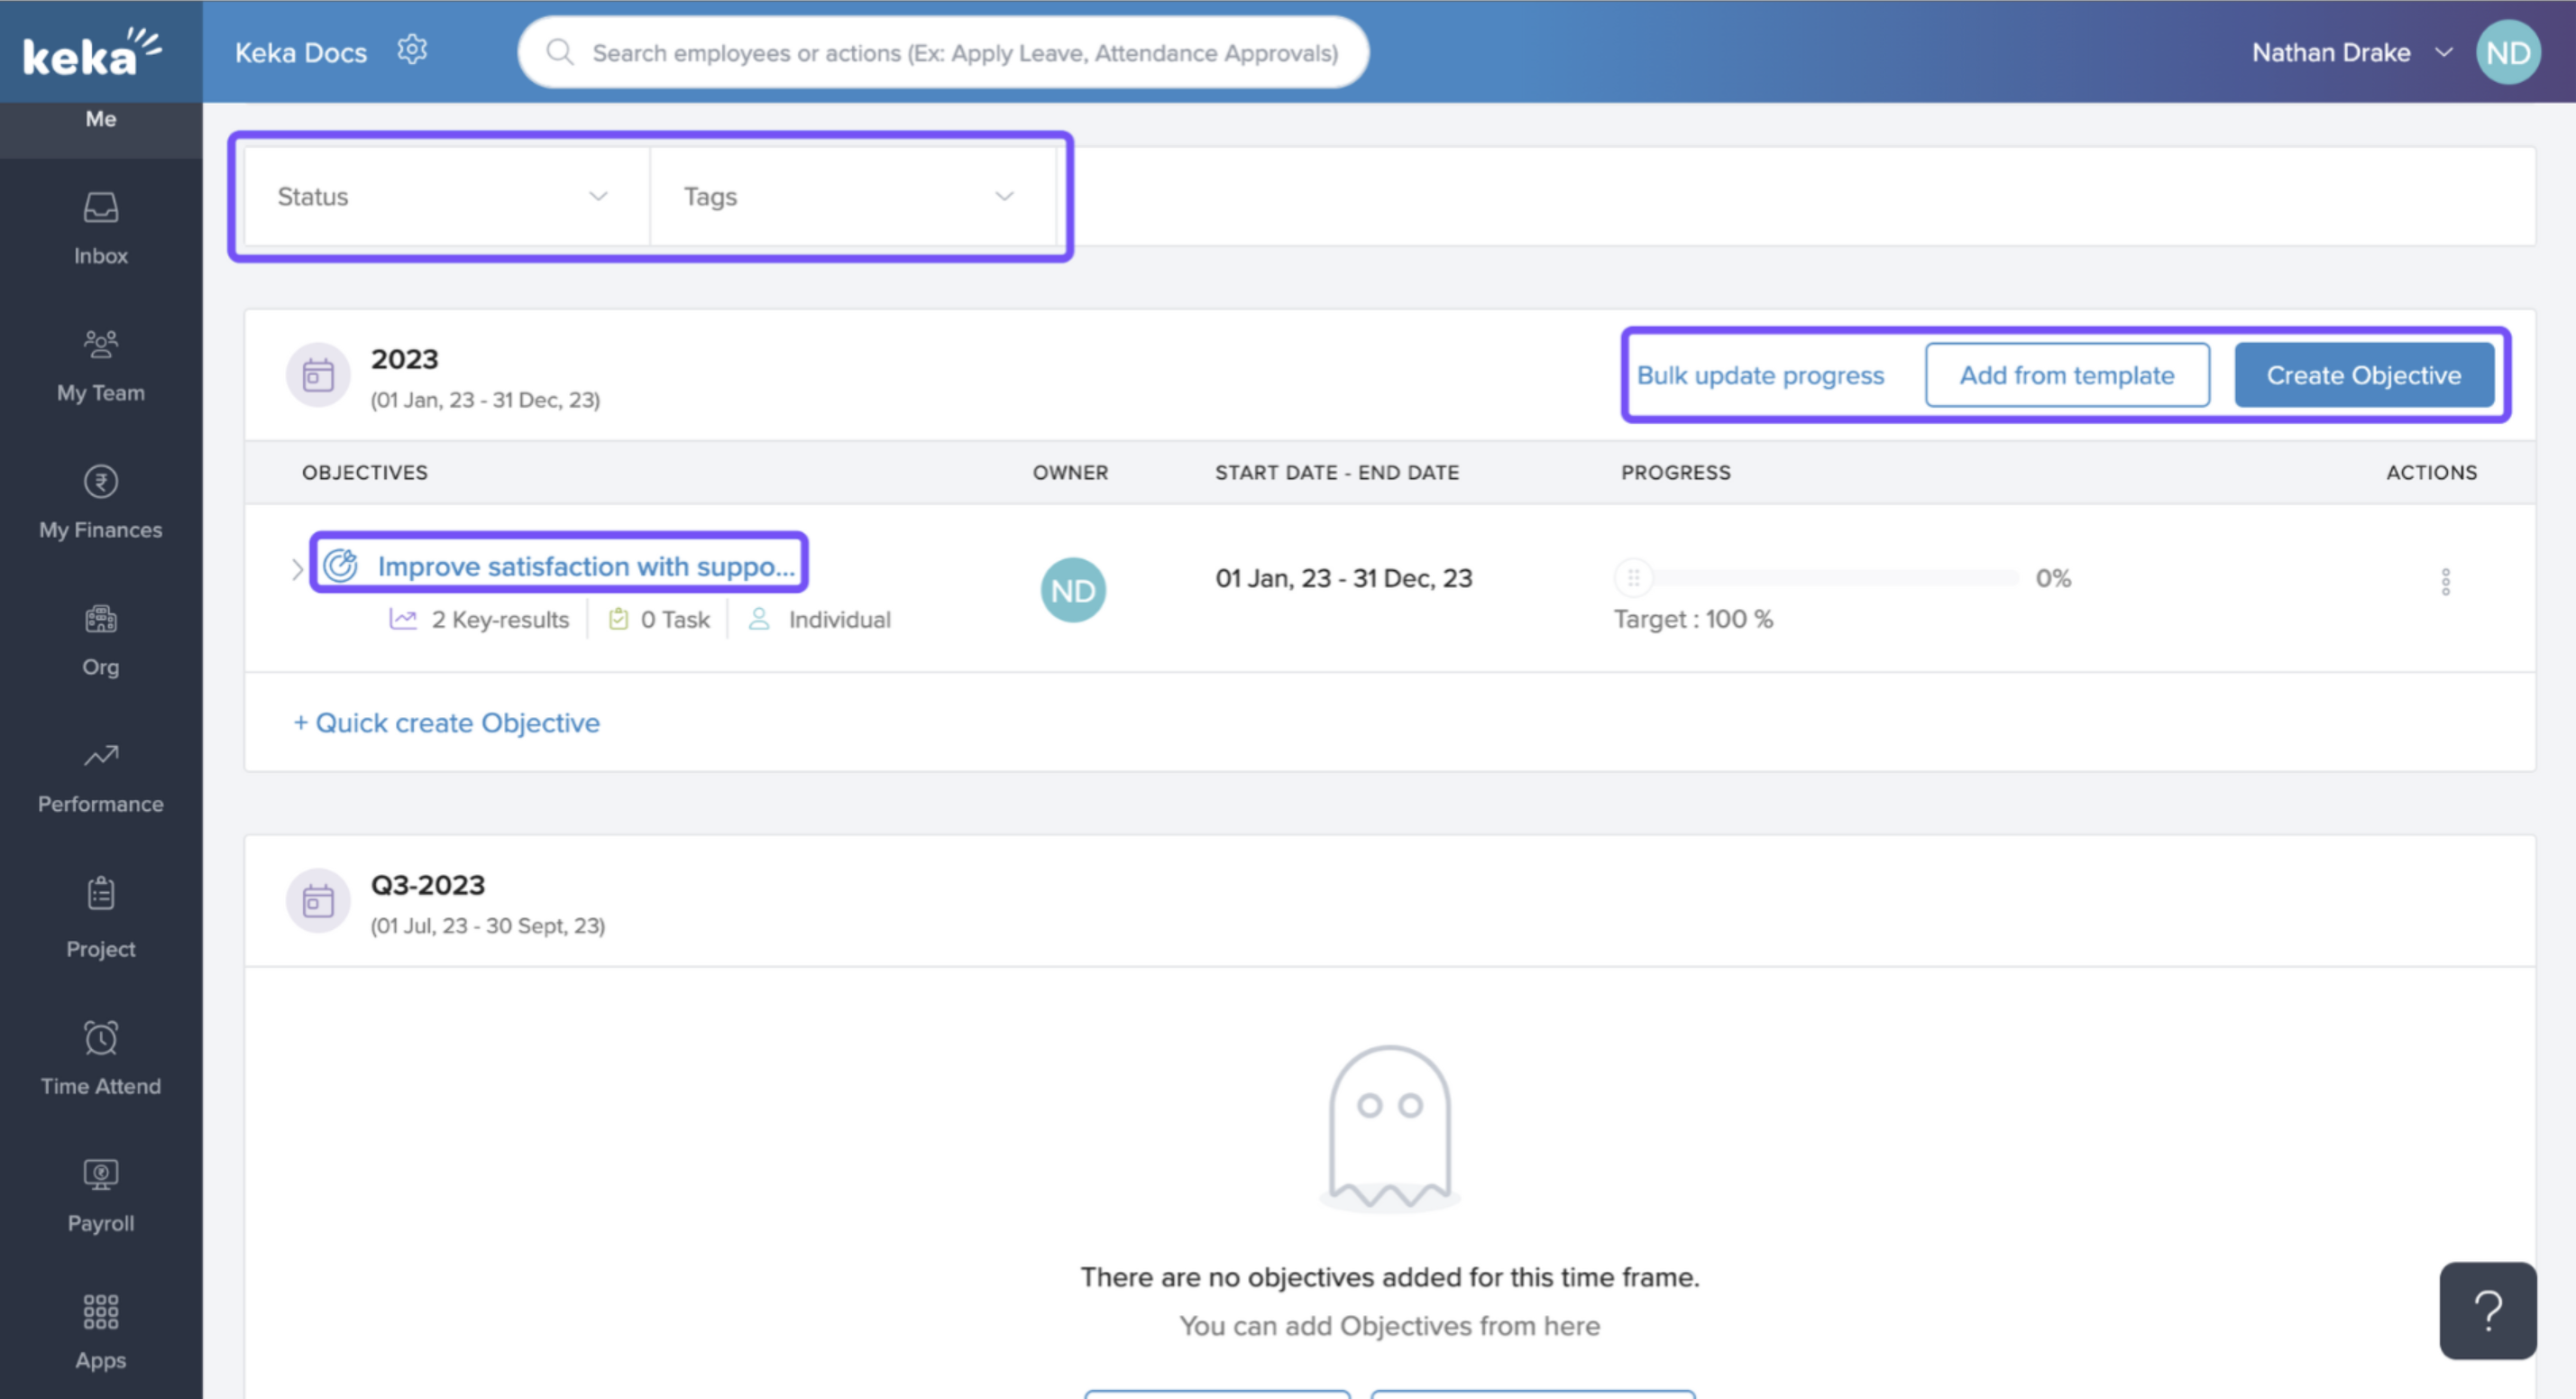Click the settings gear next to Keka Docs
Screen dimensions: 2576x1399
412,50
